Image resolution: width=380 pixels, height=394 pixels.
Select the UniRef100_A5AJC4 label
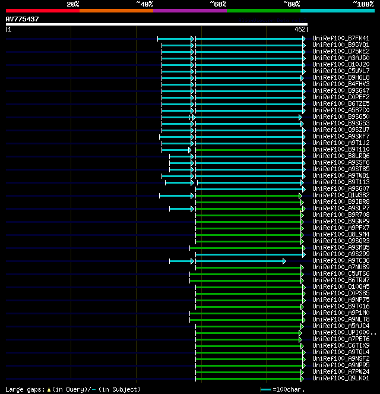click(x=341, y=326)
